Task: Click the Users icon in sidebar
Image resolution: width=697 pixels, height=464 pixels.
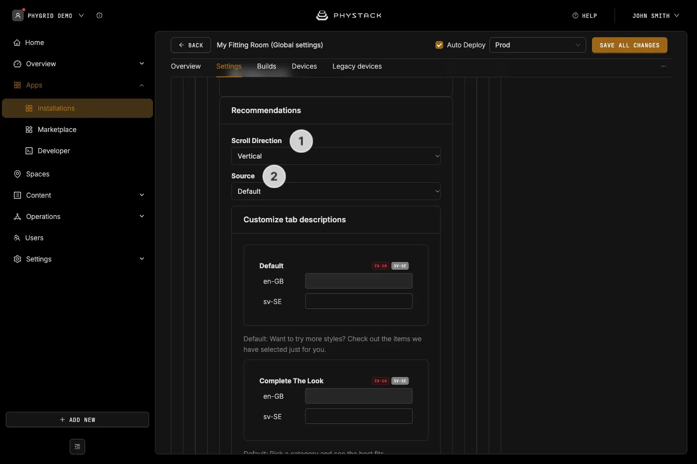Action: click(x=17, y=238)
